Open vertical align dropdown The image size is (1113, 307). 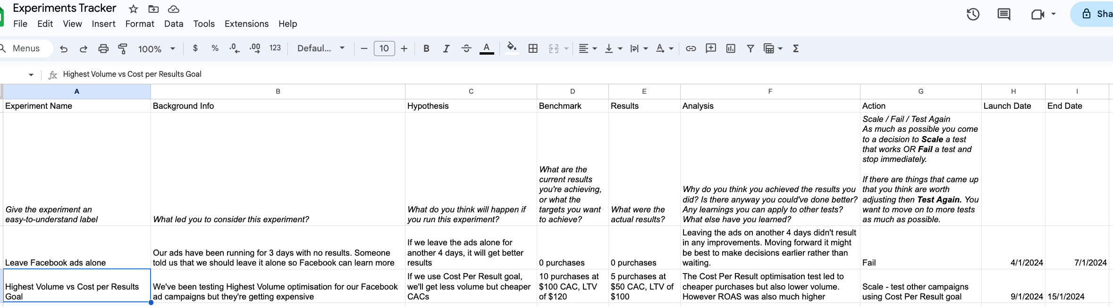click(x=614, y=48)
